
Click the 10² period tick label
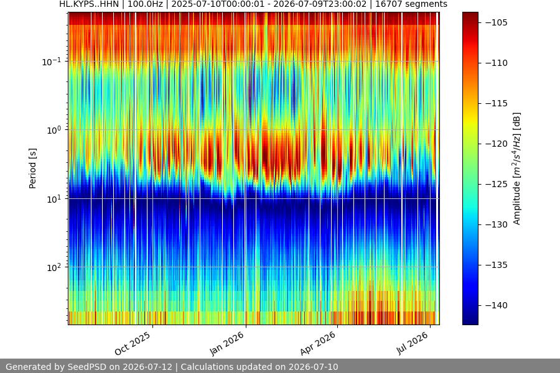pos(54,267)
